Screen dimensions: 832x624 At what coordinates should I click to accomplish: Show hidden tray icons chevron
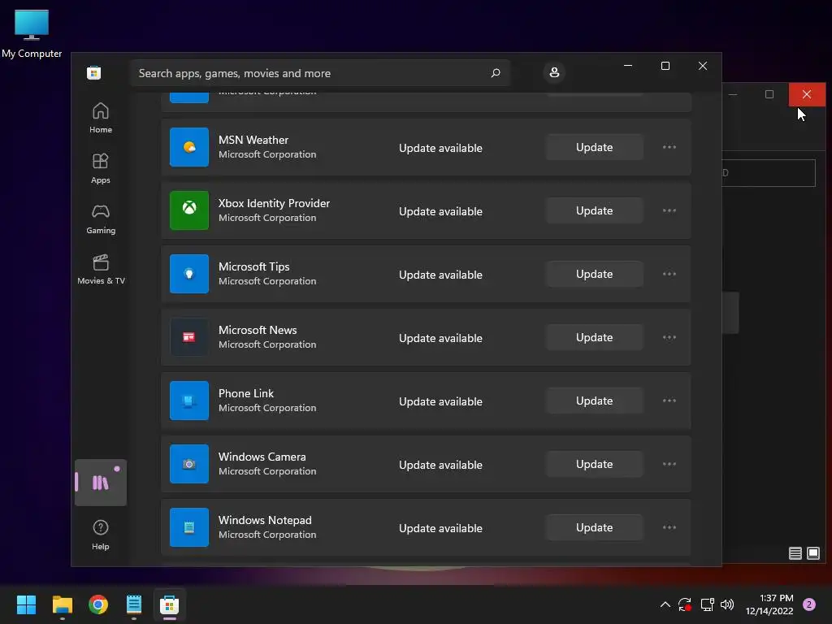(665, 604)
